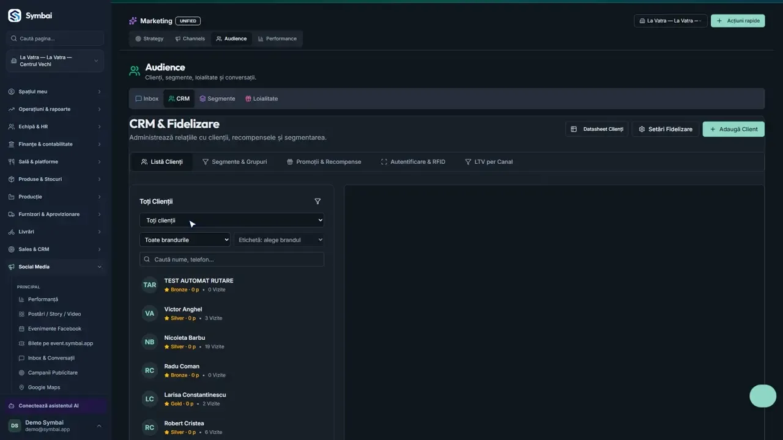Screen dimensions: 783x440
Task: Open Campanii Publicitare
Action: tap(53, 373)
